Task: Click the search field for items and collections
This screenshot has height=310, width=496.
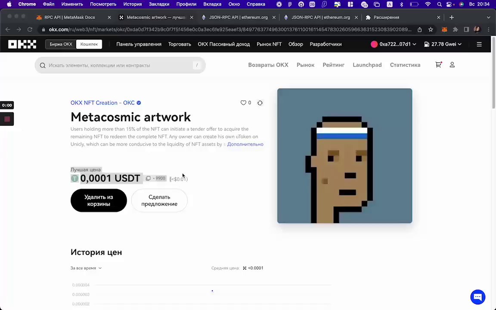Action: click(x=120, y=65)
